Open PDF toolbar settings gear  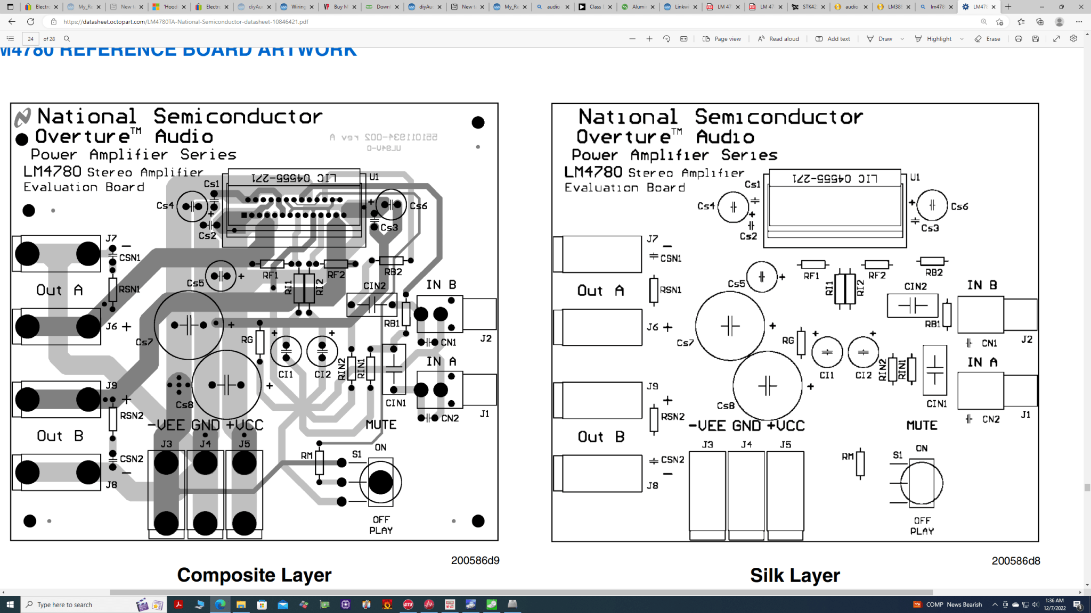point(1073,39)
